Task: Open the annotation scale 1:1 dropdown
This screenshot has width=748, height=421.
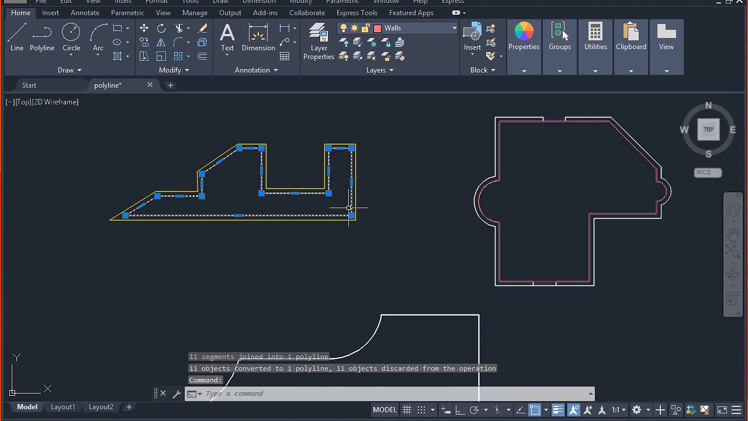Action: pyautogui.click(x=618, y=410)
